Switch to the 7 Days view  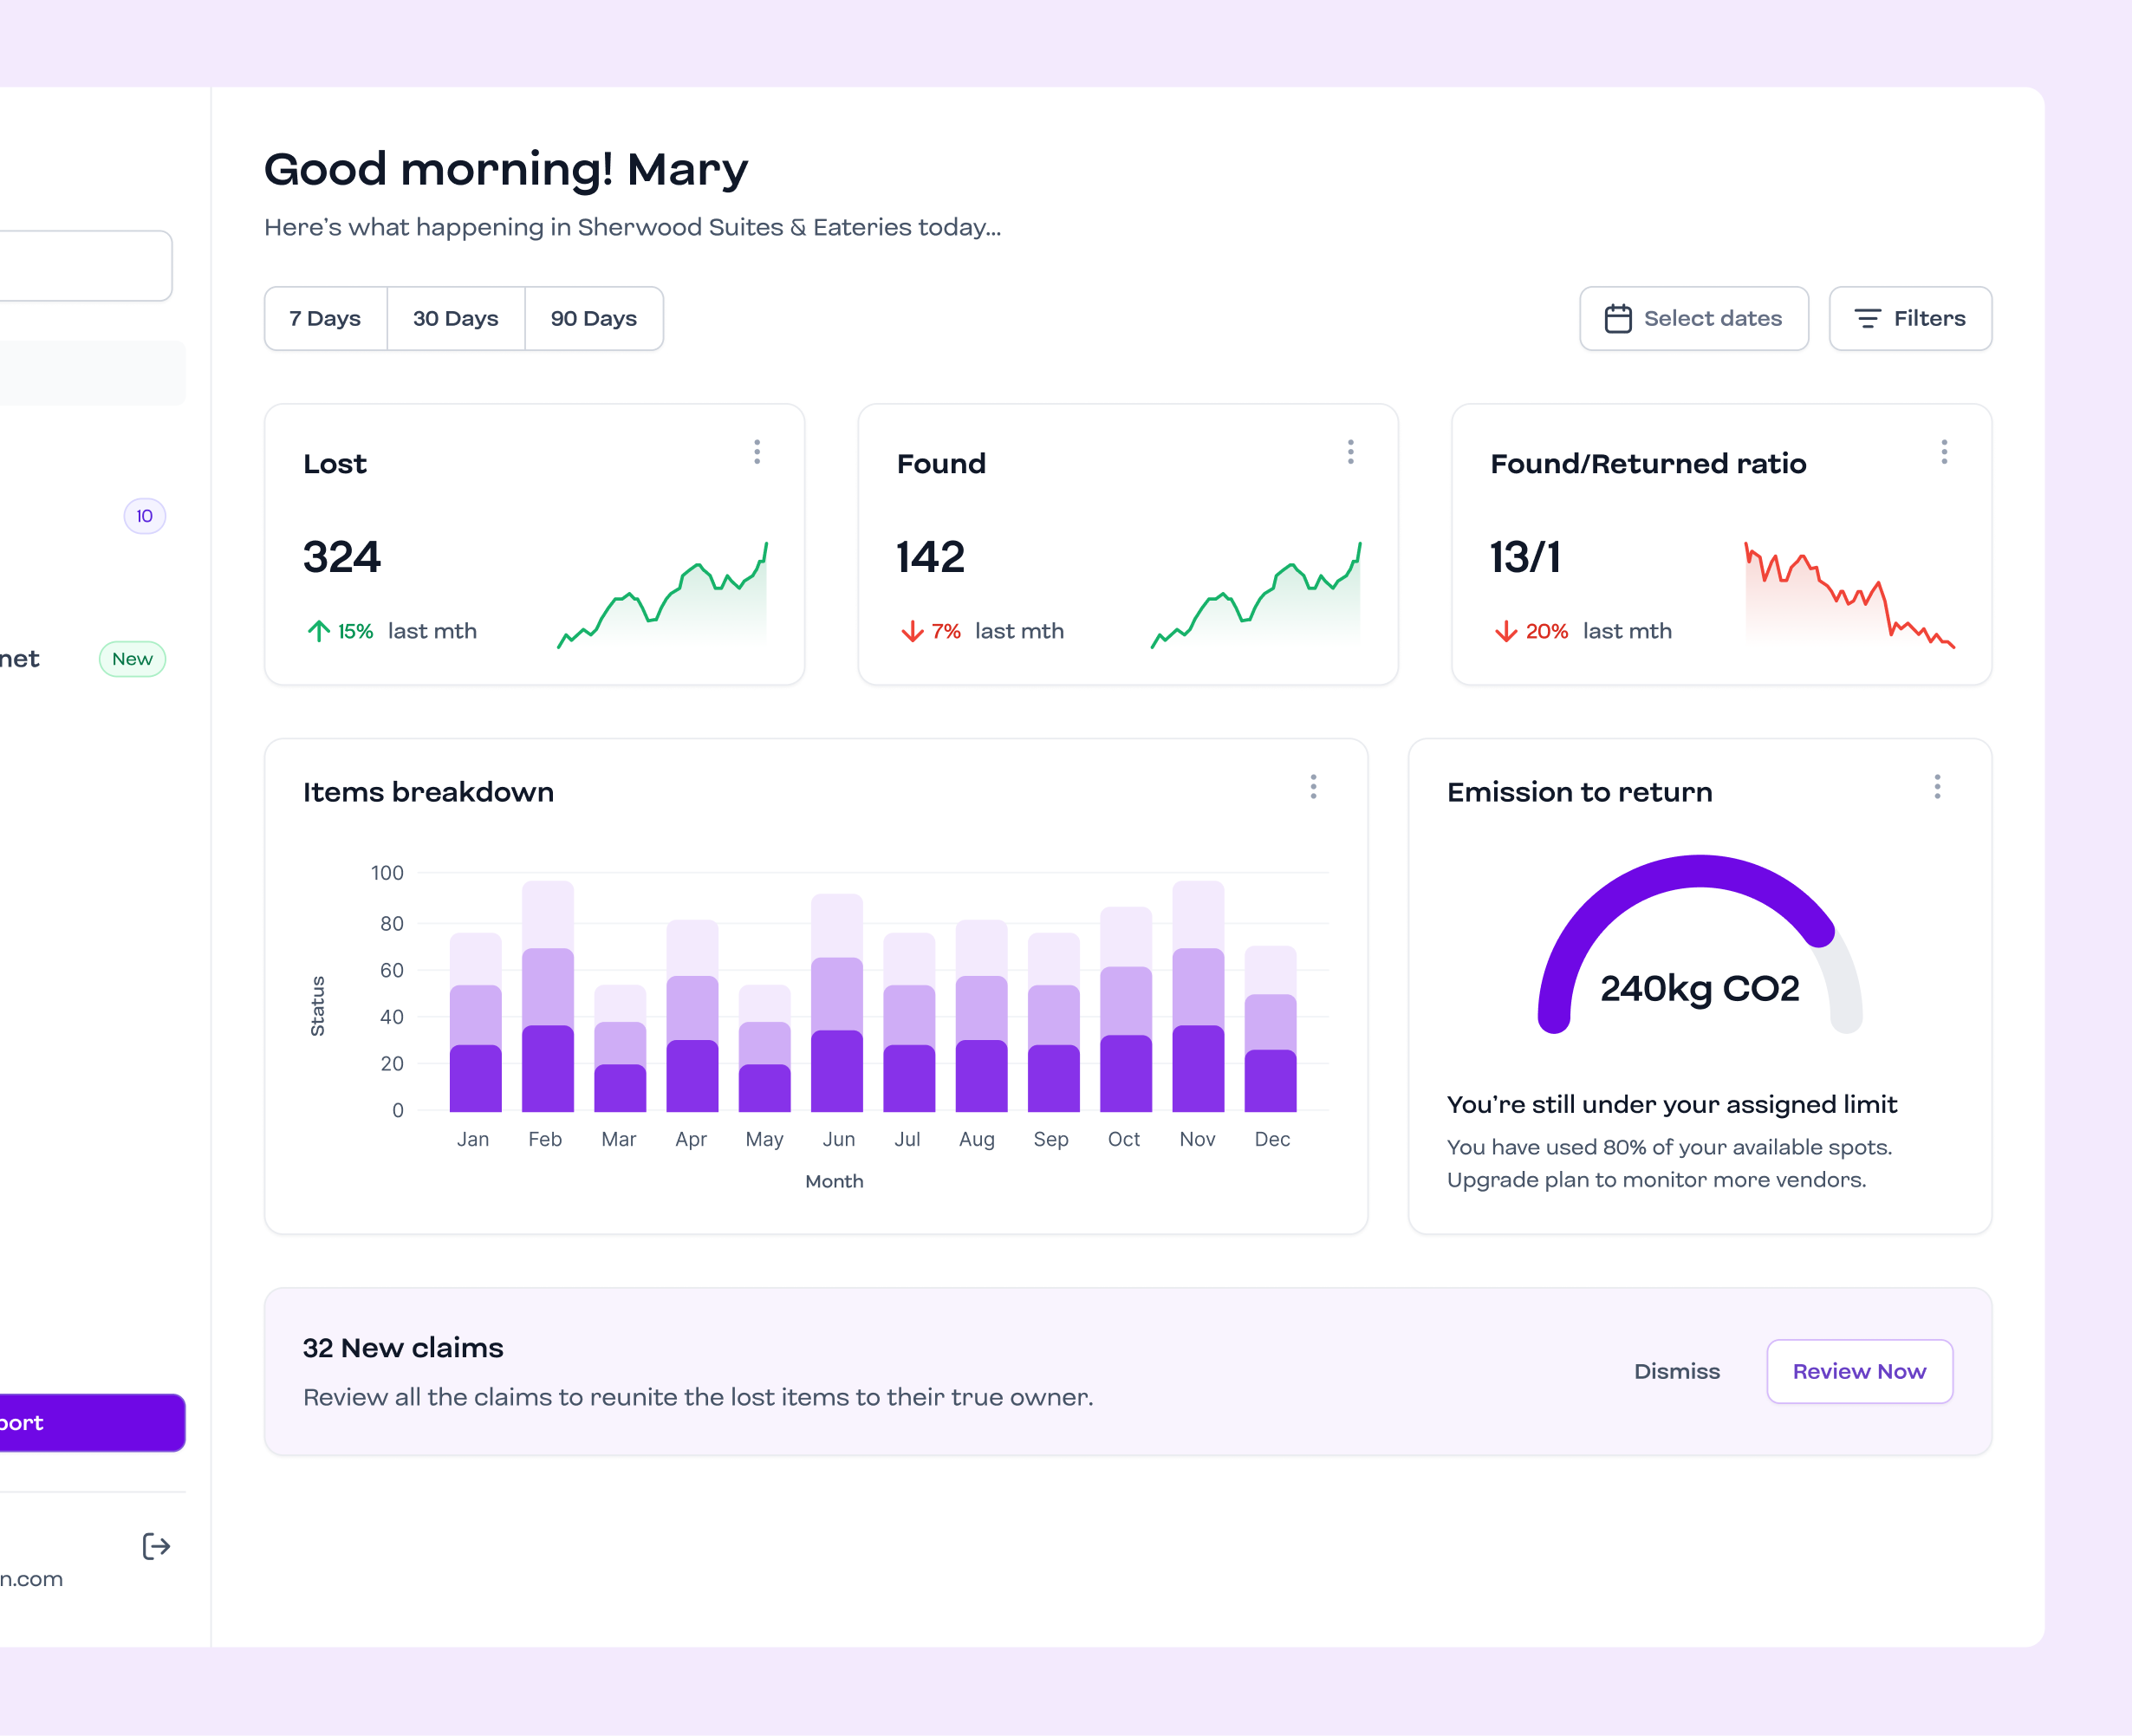[324, 318]
